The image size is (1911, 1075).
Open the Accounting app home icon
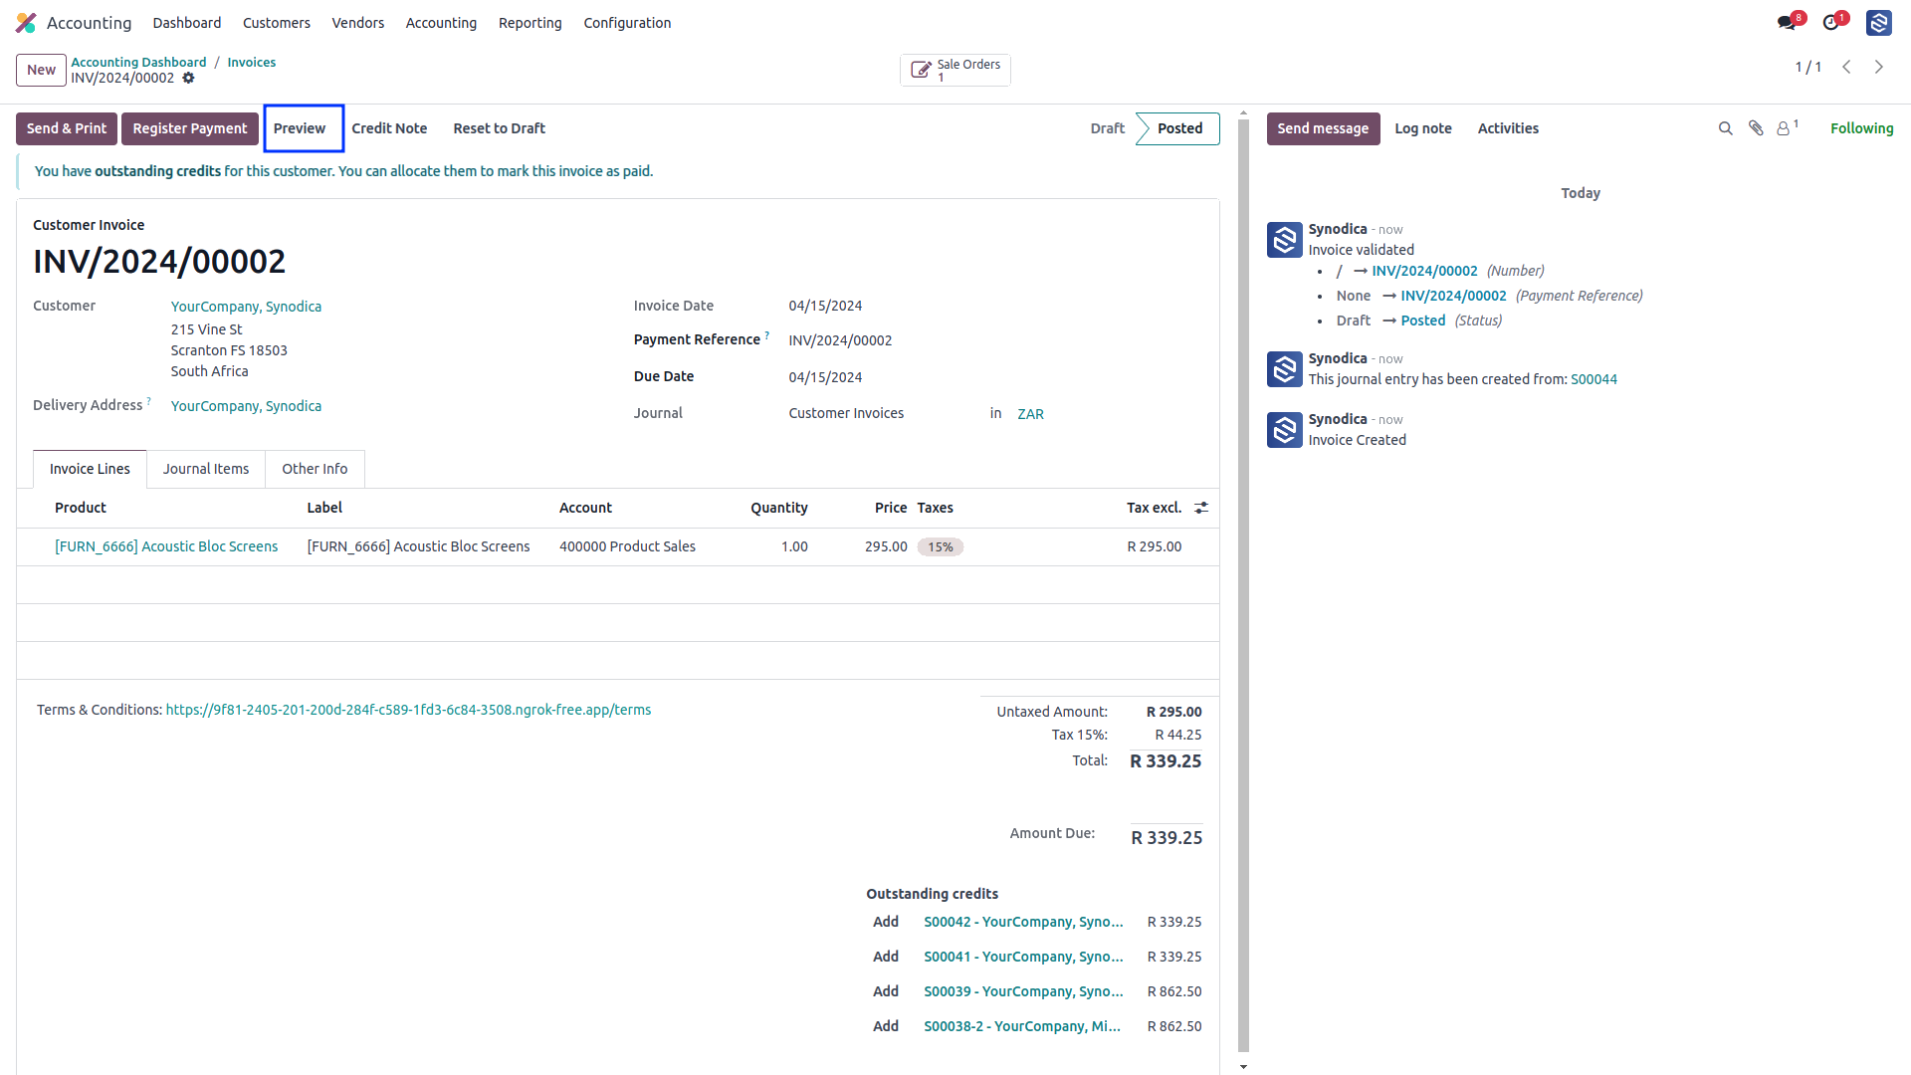[x=26, y=23]
